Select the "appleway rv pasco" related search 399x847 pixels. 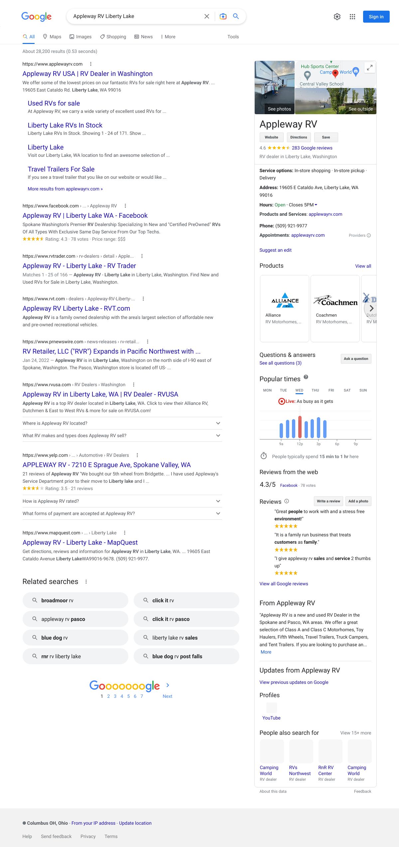[75, 619]
